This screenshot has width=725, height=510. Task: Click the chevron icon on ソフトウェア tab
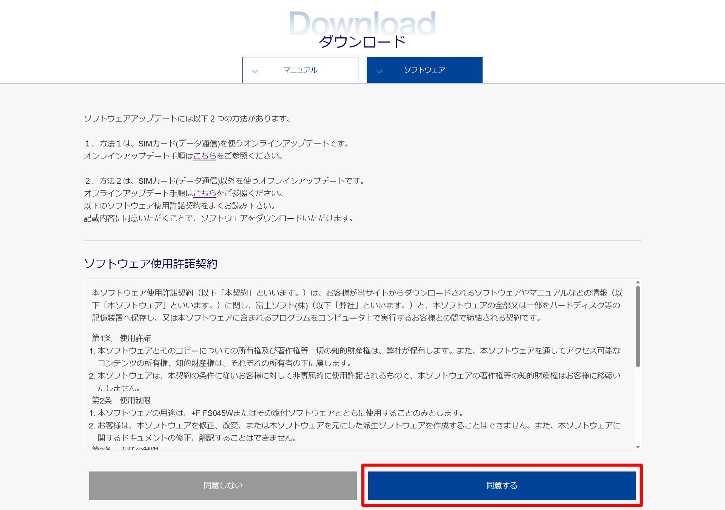point(379,71)
